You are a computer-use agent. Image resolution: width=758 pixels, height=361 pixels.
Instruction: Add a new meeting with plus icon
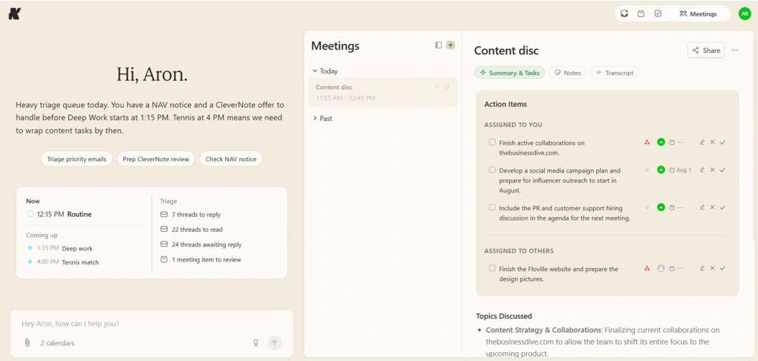[x=450, y=45]
